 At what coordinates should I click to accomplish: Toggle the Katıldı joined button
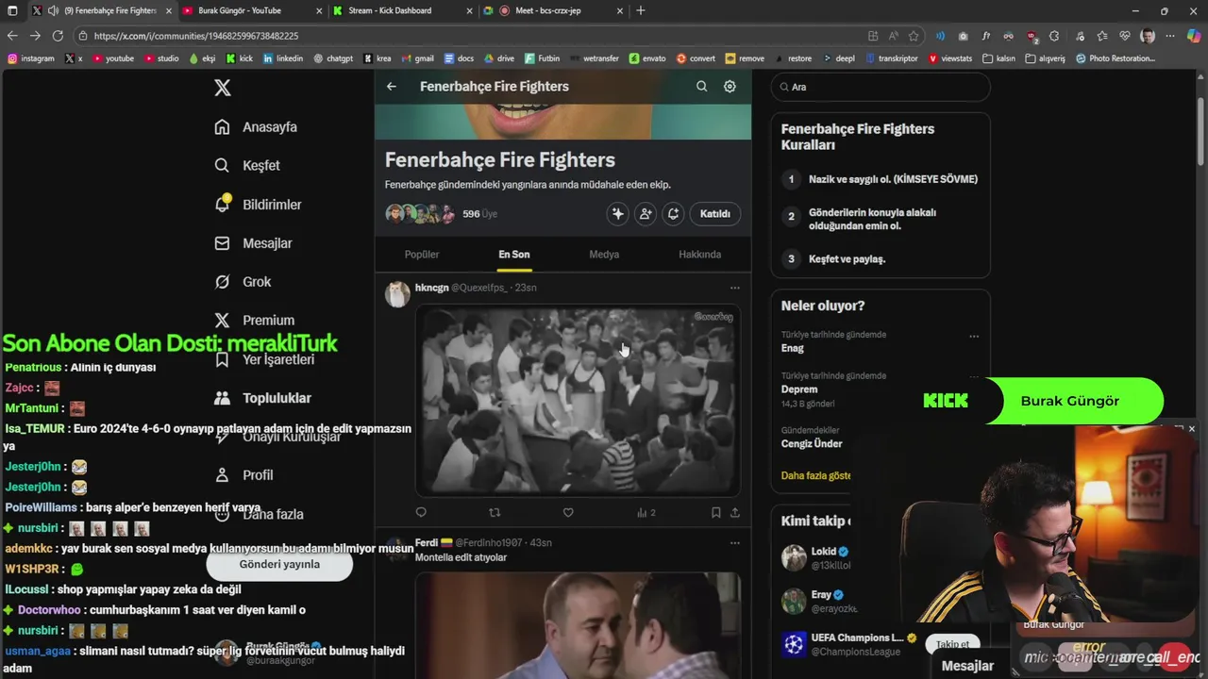[714, 214]
